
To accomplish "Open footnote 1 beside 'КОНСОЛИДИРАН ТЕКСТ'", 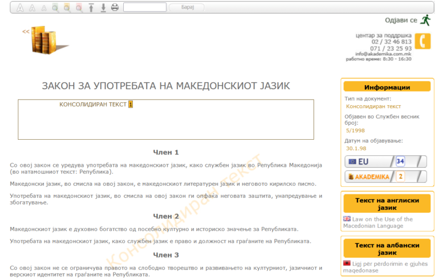I will point(131,105).
